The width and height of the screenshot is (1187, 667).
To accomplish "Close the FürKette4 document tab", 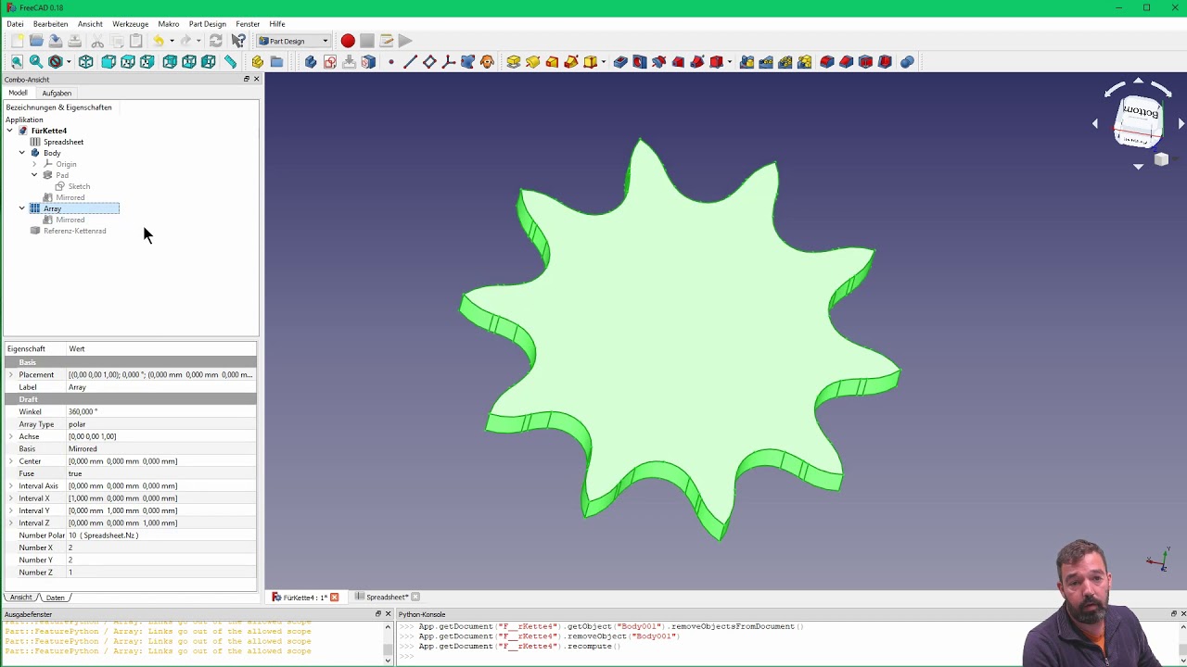I will [335, 598].
